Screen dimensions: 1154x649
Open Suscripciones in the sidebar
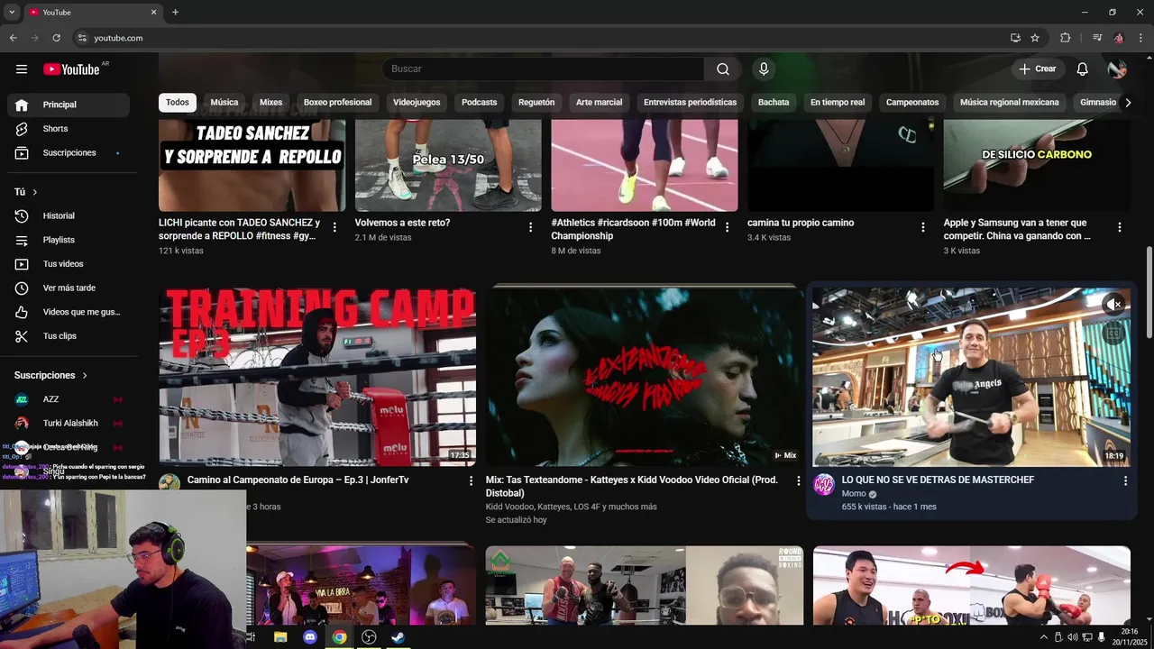tap(69, 153)
